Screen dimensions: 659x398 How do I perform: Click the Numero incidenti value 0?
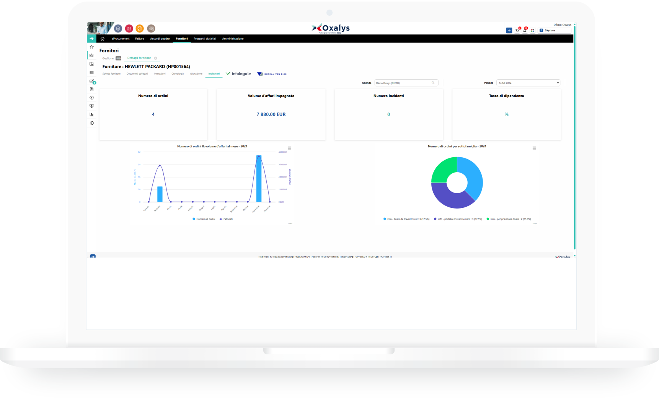coord(388,114)
